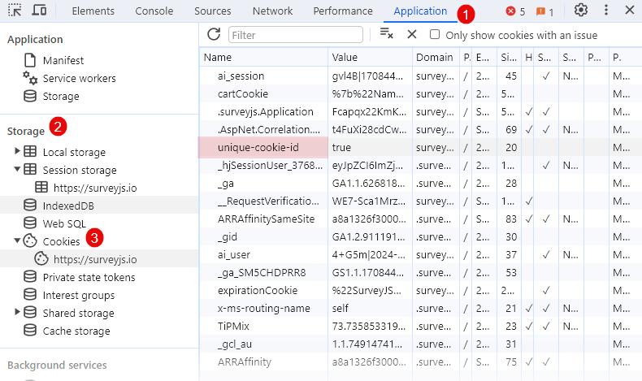
Task: Click the 'true' value cell
Action: [370, 147]
